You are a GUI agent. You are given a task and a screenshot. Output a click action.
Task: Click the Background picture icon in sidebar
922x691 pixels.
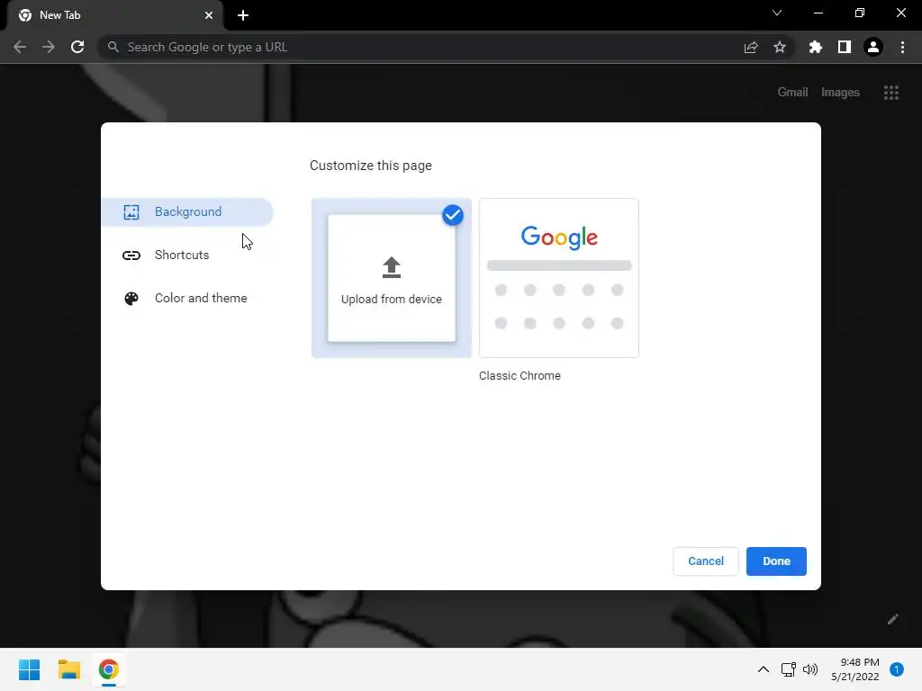pos(131,212)
